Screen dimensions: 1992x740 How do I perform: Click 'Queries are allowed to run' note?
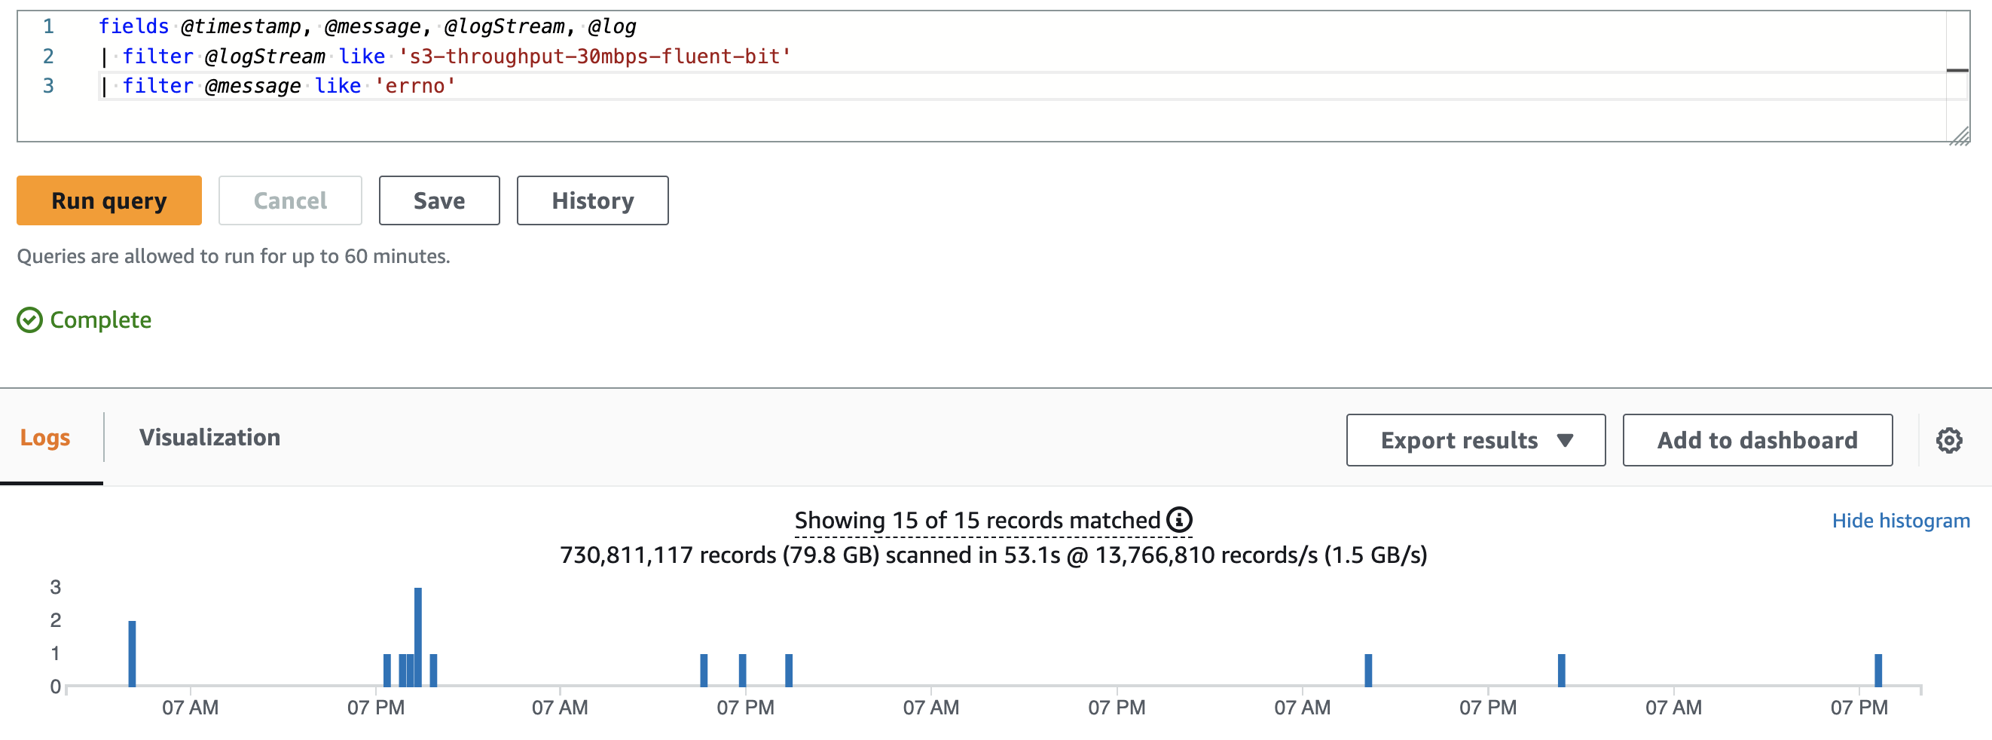tap(233, 256)
